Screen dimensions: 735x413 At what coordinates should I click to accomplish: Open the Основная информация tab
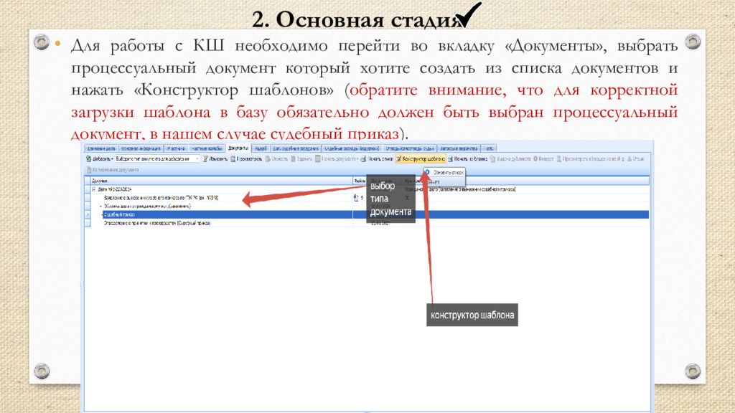(x=141, y=148)
